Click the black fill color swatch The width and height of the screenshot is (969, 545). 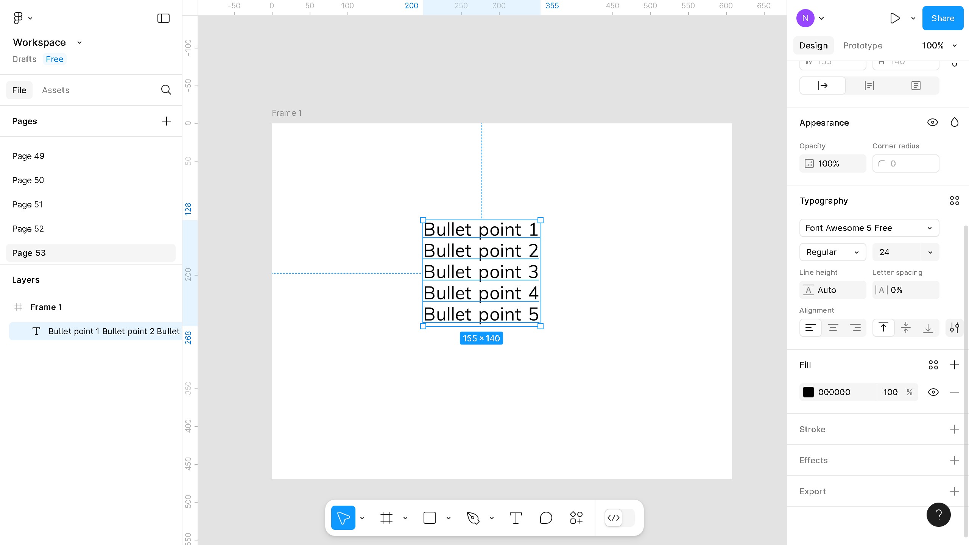click(809, 392)
